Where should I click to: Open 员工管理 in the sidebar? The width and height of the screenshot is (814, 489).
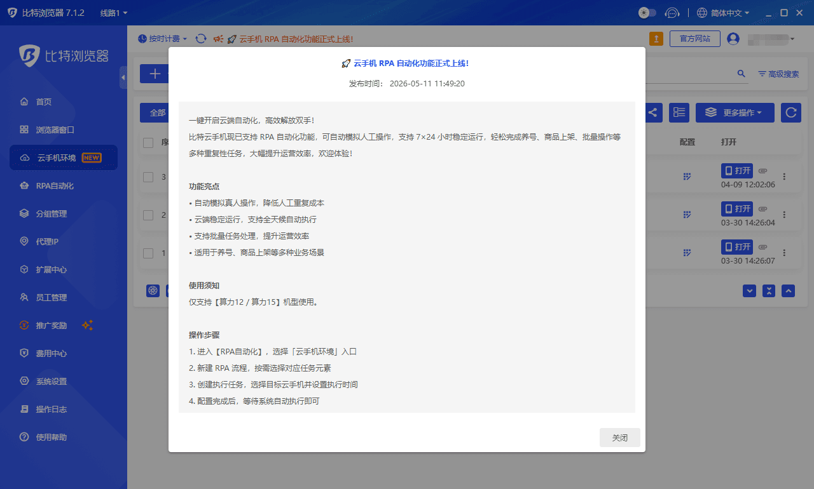pyautogui.click(x=64, y=297)
